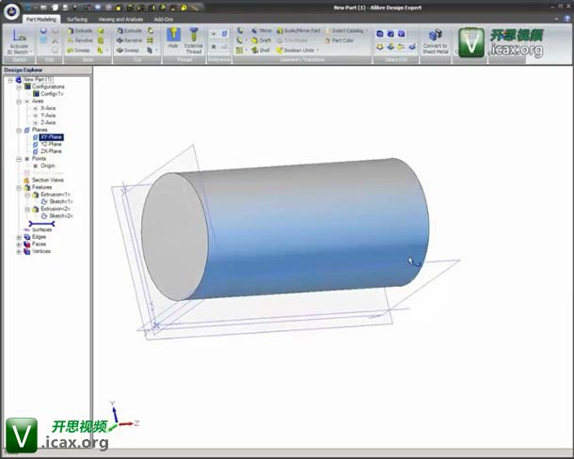Select the Shell tool

click(x=261, y=50)
